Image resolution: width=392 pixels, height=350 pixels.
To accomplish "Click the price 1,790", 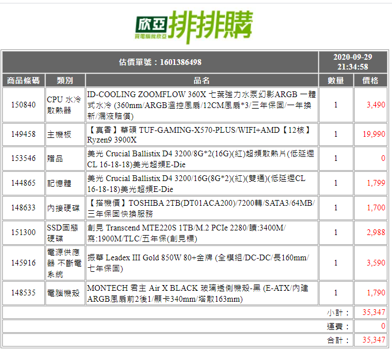I will [376, 293].
